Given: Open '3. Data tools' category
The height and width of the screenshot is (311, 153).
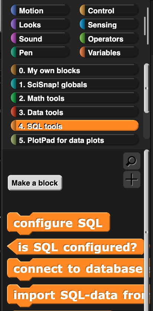Looking at the screenshot, I should (x=75, y=112).
